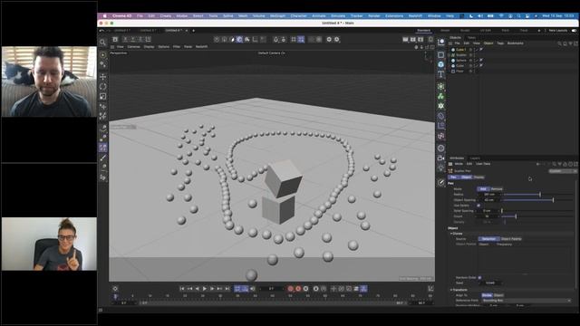Toggle the Use Spline checkbox
The width and height of the screenshot is (580, 326).
[478, 206]
